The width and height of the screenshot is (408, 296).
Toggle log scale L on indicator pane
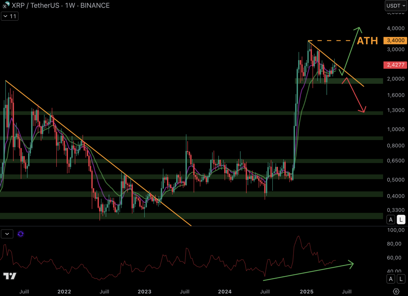pyautogui.click(x=401, y=279)
